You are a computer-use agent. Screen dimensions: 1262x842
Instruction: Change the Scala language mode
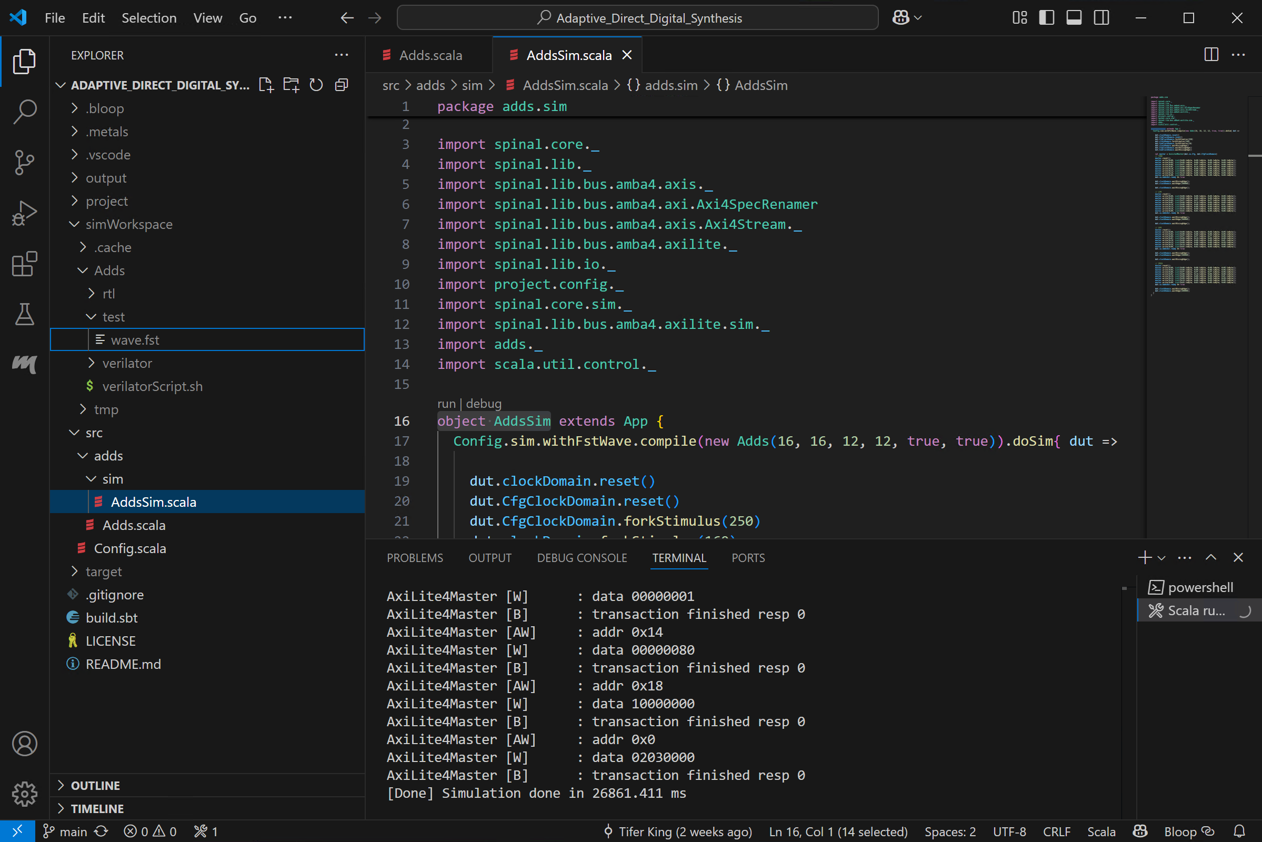coord(1101,831)
